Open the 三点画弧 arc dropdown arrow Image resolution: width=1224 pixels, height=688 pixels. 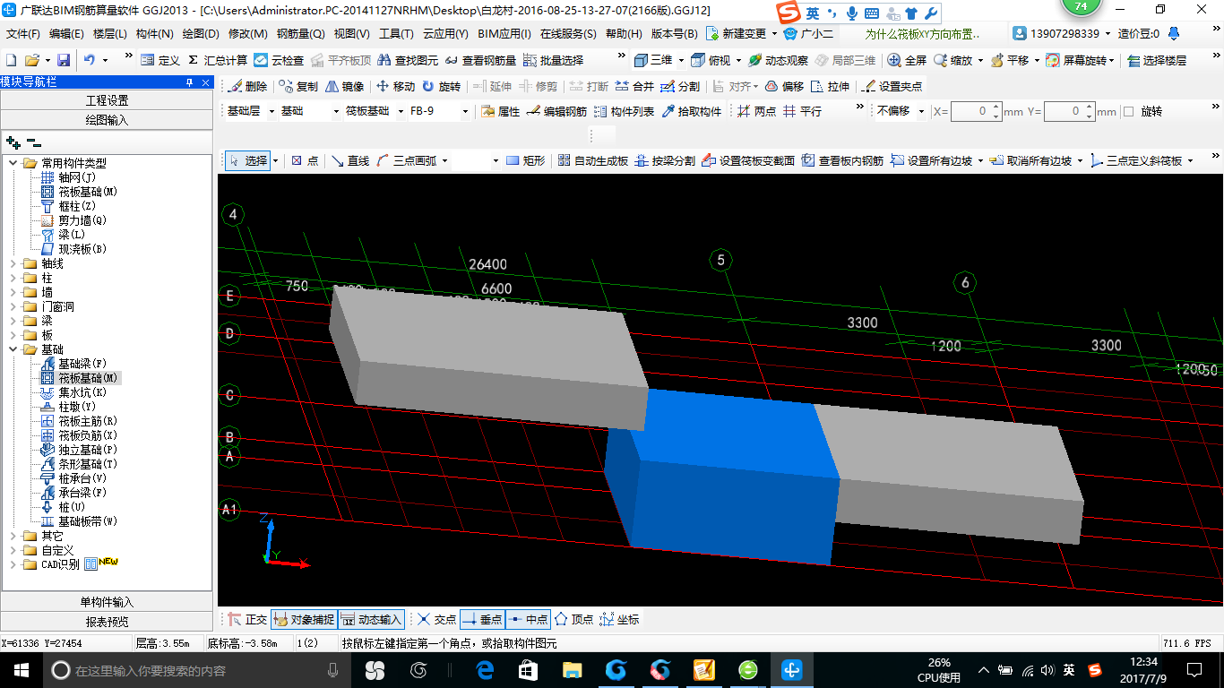[x=444, y=161]
